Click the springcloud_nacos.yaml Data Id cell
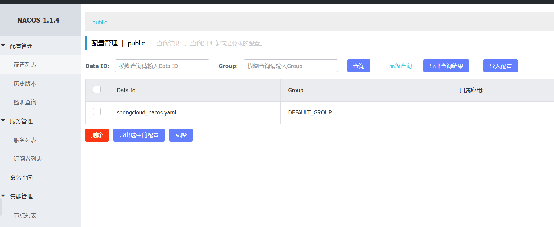This screenshot has height=227, width=554. coord(195,113)
